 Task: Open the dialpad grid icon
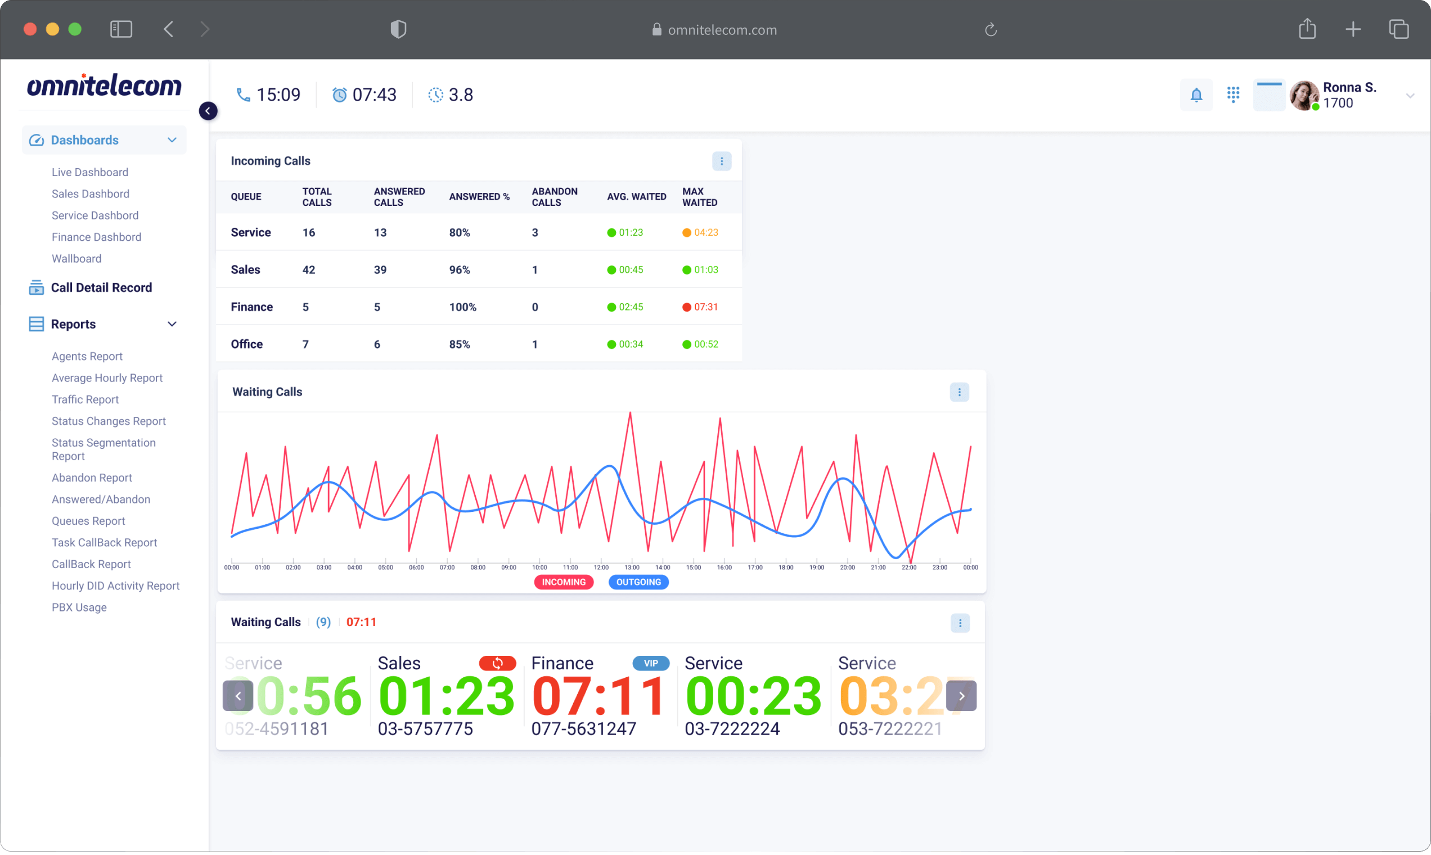coord(1233,94)
